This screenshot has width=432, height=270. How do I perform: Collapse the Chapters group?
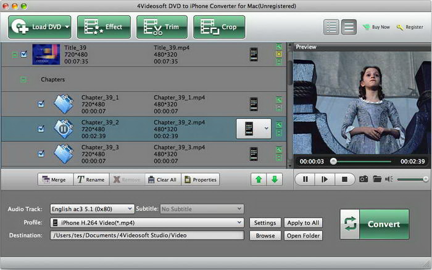[23, 80]
